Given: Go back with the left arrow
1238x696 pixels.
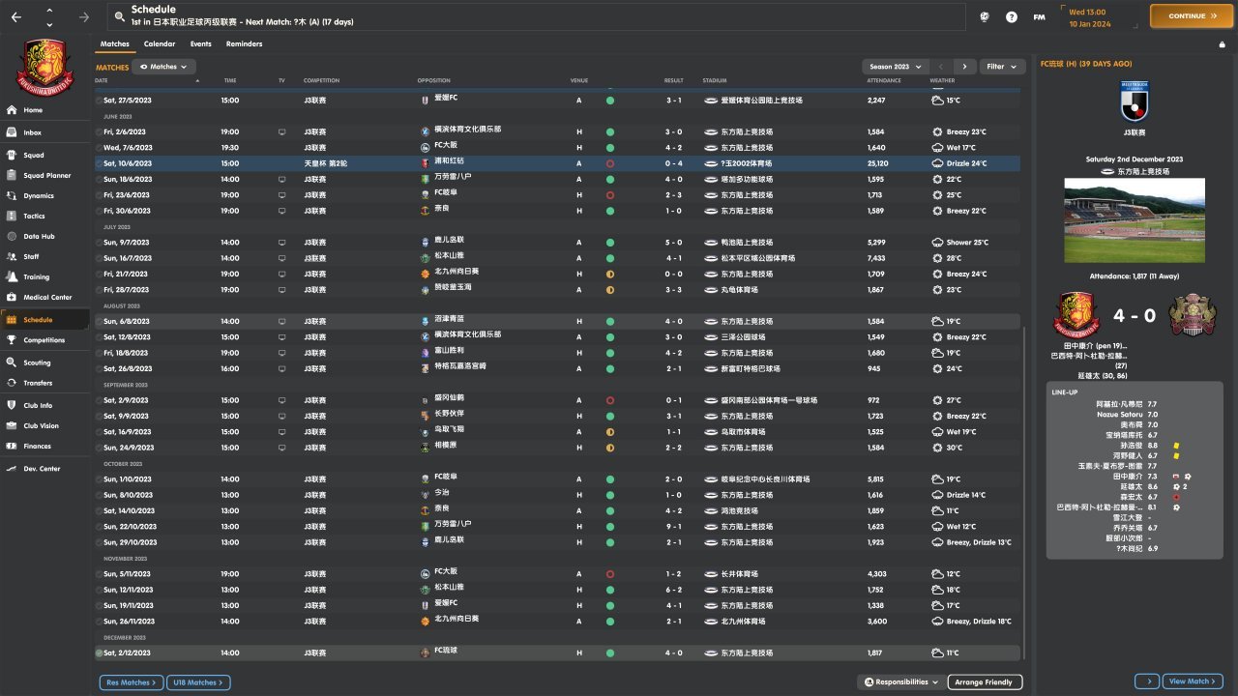Looking at the screenshot, I should click(x=15, y=16).
